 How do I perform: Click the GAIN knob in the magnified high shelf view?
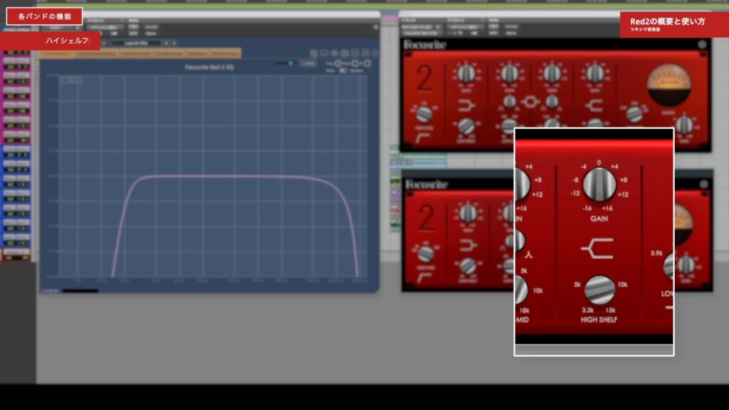pyautogui.click(x=599, y=184)
